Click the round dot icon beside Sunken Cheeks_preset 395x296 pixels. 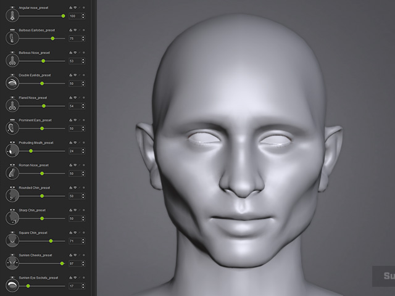[x=84, y=255]
